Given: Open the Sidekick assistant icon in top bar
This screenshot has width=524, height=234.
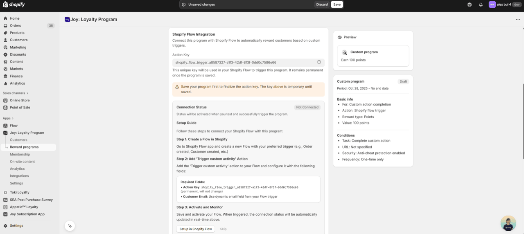Looking at the screenshot, I should (470, 4).
